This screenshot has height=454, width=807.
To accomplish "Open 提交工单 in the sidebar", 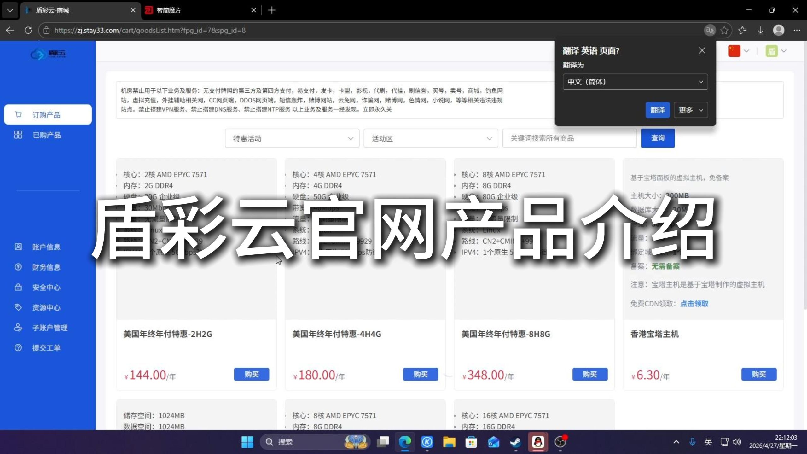I will point(48,348).
